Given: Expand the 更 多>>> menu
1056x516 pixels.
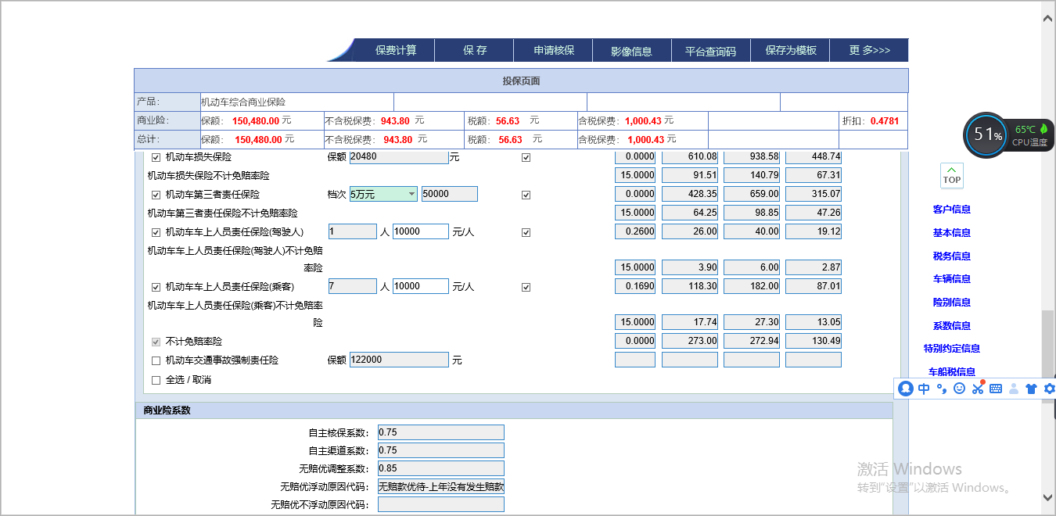Looking at the screenshot, I should (x=869, y=50).
